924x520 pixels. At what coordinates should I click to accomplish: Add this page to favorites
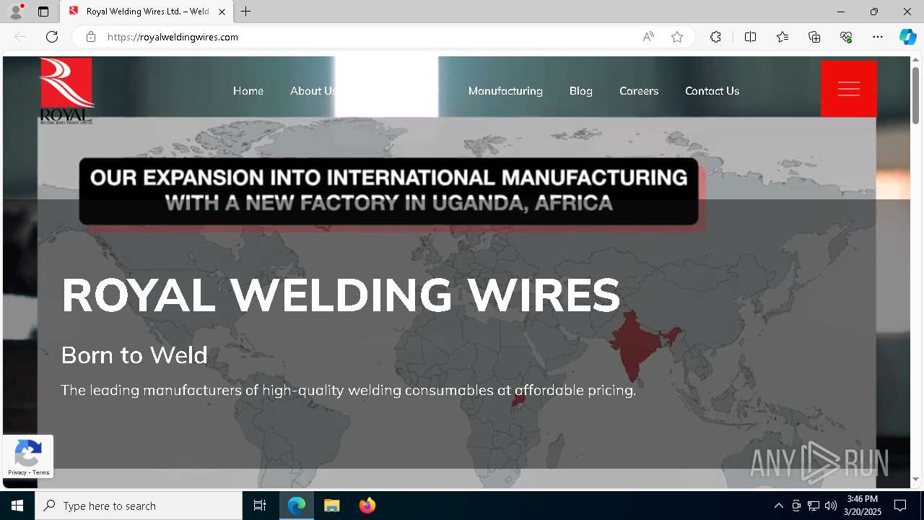pyautogui.click(x=677, y=37)
